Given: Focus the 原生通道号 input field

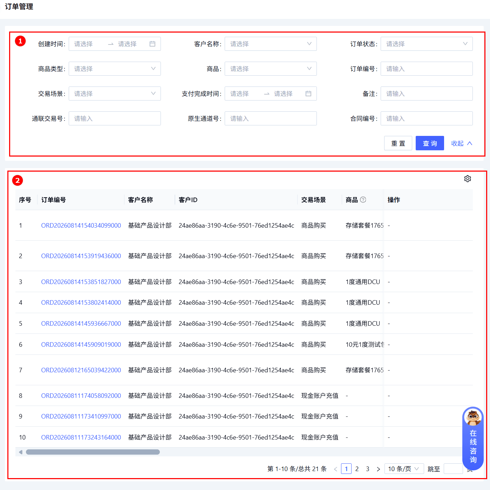Looking at the screenshot, I should (271, 118).
